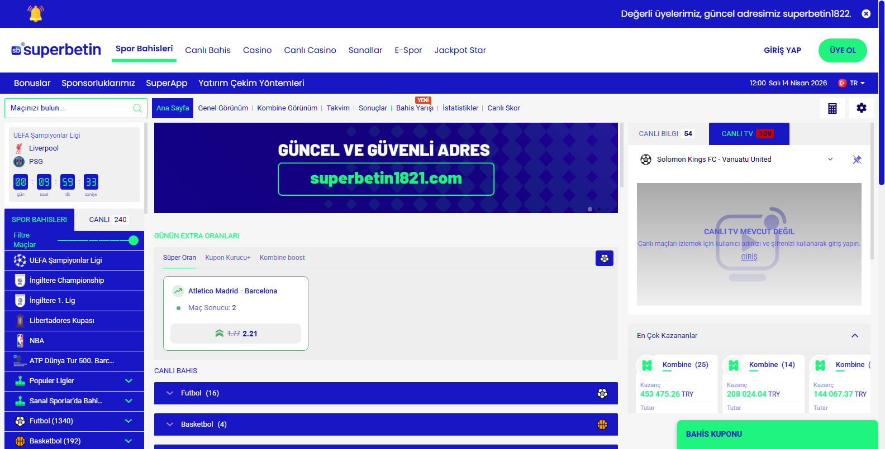Click the PSG club crest
Viewport: 885px width, 449px height.
[19, 162]
